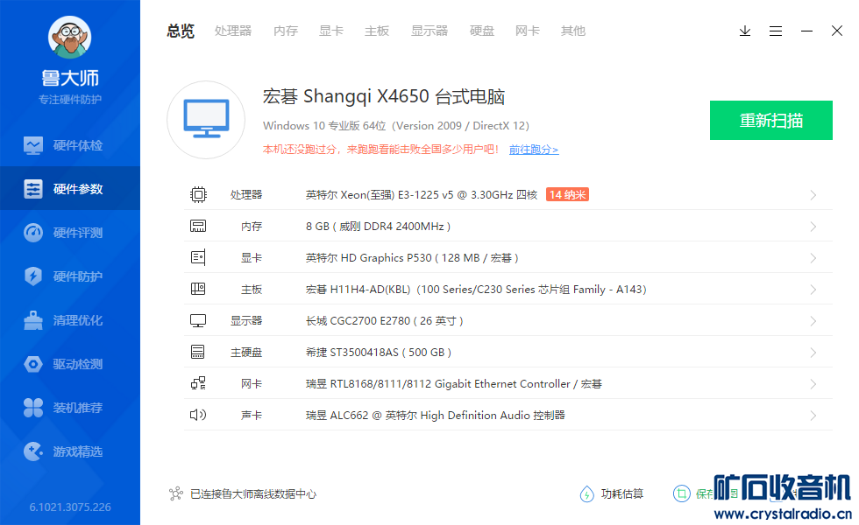859x525 pixels.
Task: Expand the 显示器 row chevron
Action: pyautogui.click(x=813, y=321)
